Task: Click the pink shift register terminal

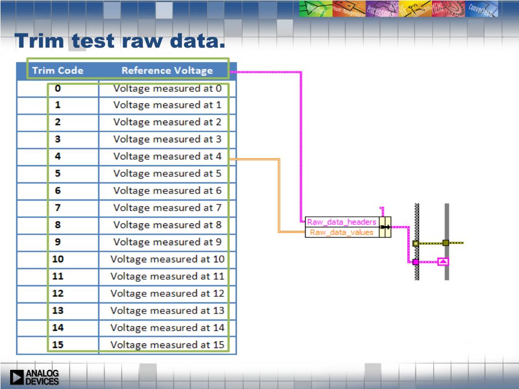Action: [443, 262]
